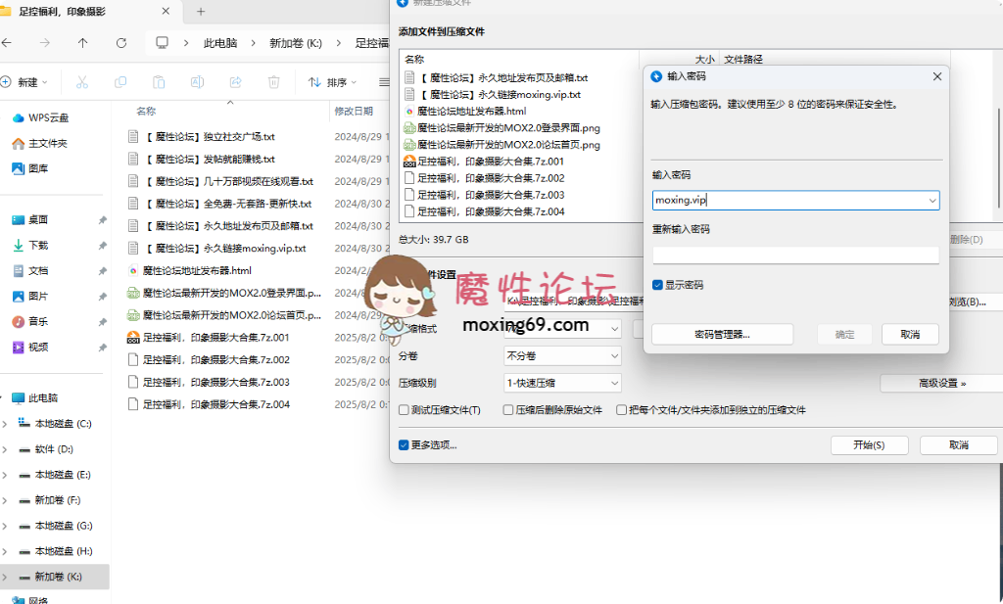This screenshot has height=604, width=1003.
Task: Expand the 本地磁盘 (C:) tree node
Action: (x=6, y=424)
